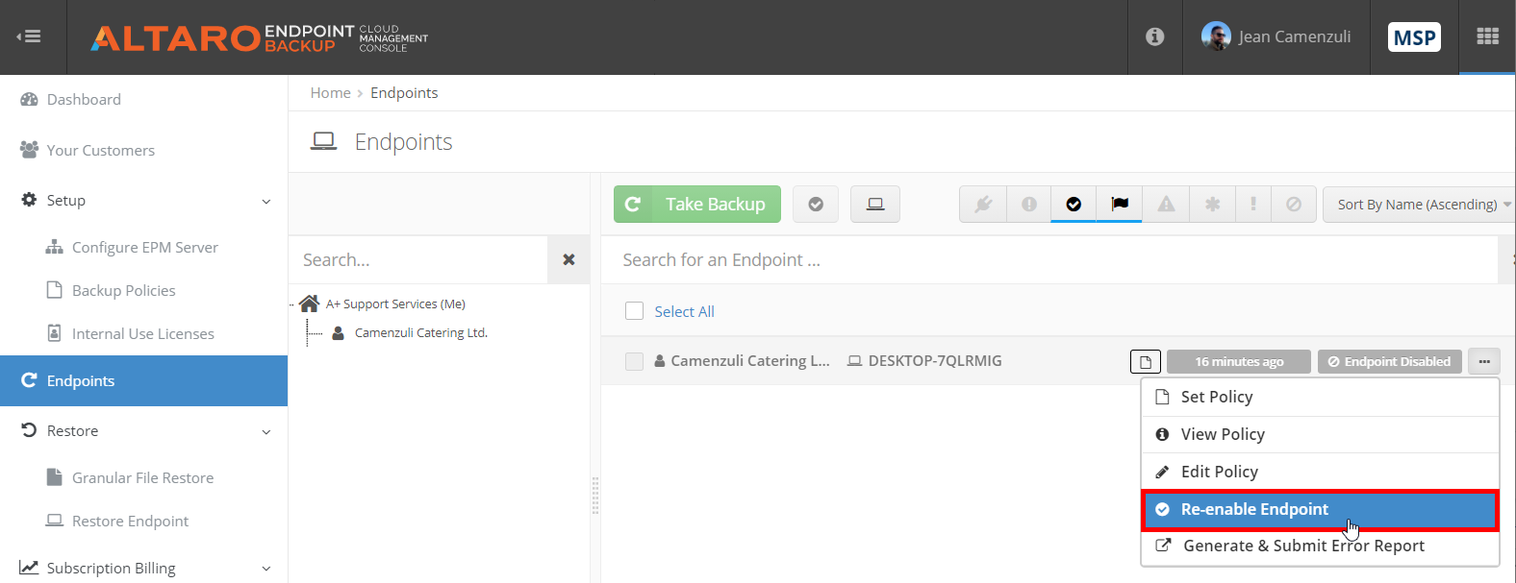Toggle the ban-circle status filter
1516x583 pixels.
[1294, 204]
